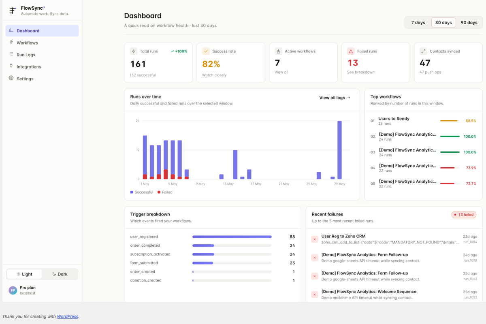Click the Contacts synced arrows icon
This screenshot has width=486, height=324.
pyautogui.click(x=423, y=51)
